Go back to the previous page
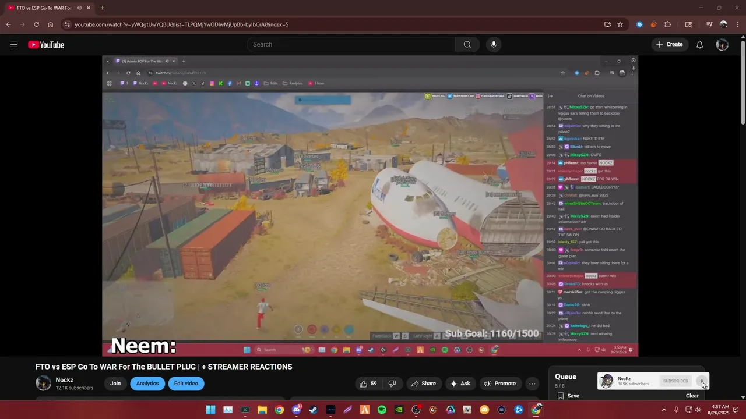The width and height of the screenshot is (746, 419). tap(8, 24)
